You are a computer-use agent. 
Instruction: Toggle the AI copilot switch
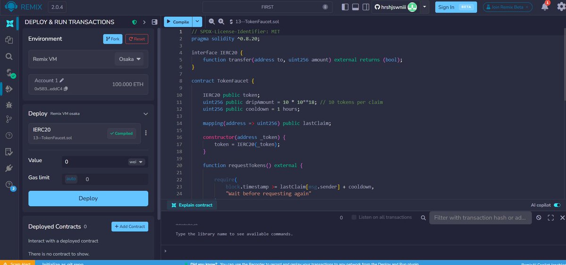(x=557, y=205)
